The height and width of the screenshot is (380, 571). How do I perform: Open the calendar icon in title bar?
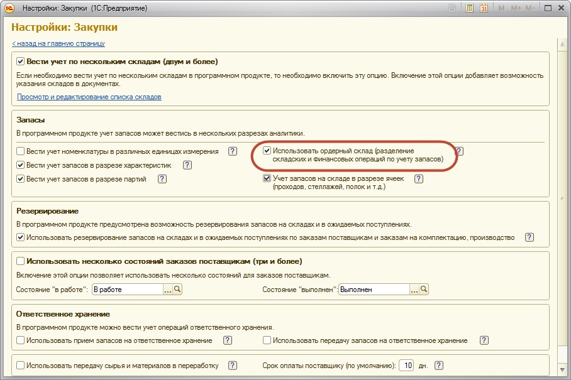point(484,8)
